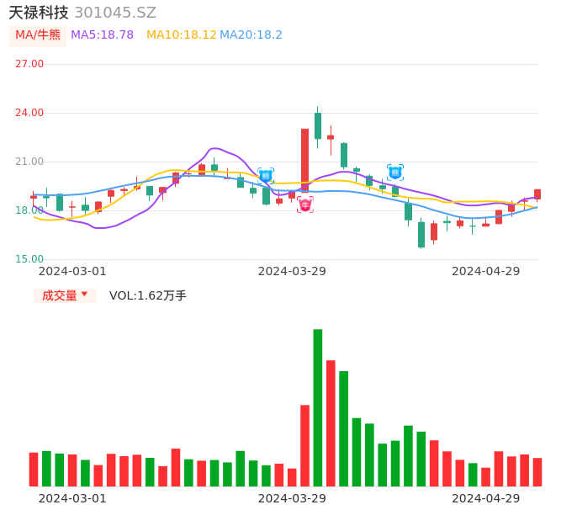577x510 pixels.
Task: Click the ticker code 301045.SZ
Action: 115,13
